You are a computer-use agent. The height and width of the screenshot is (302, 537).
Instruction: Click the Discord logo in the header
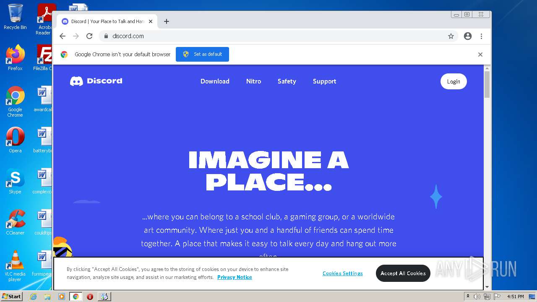96,81
